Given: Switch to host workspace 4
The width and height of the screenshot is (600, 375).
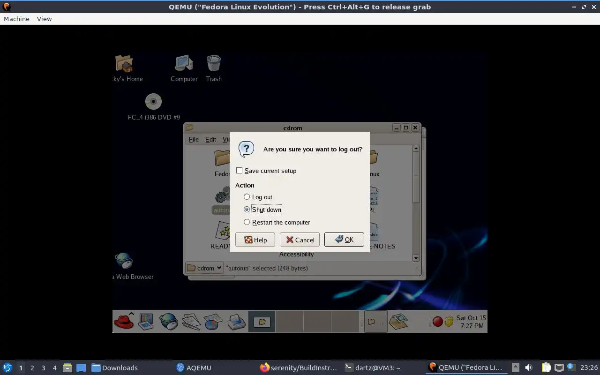Looking at the screenshot, I should coord(54,367).
